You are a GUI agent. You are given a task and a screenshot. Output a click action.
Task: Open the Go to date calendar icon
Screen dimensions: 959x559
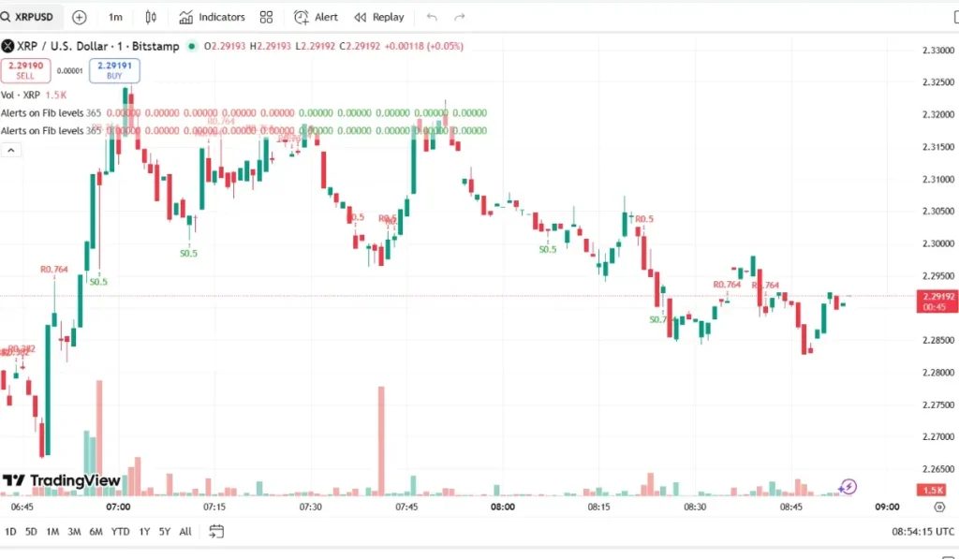[216, 531]
